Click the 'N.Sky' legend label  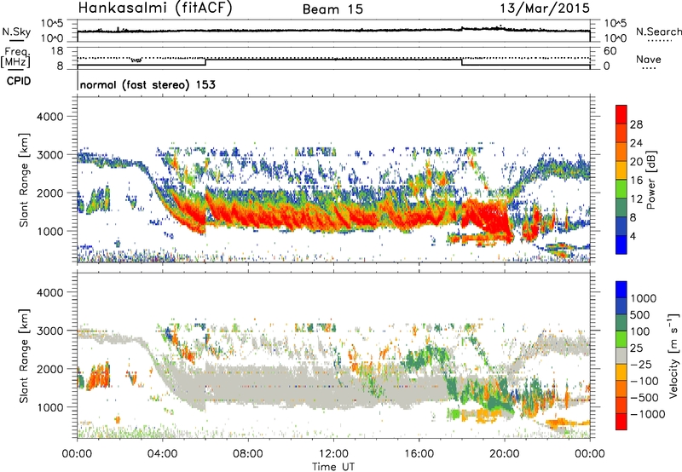[x=16, y=32]
